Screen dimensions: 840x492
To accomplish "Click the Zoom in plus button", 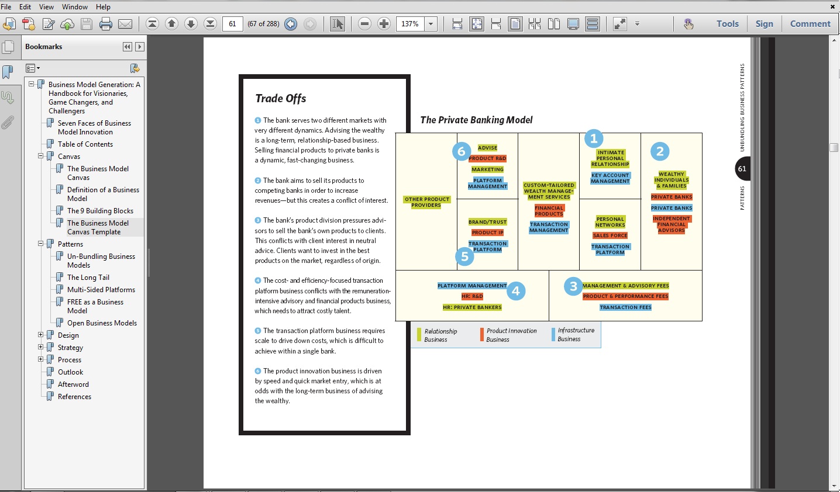I will tap(384, 24).
